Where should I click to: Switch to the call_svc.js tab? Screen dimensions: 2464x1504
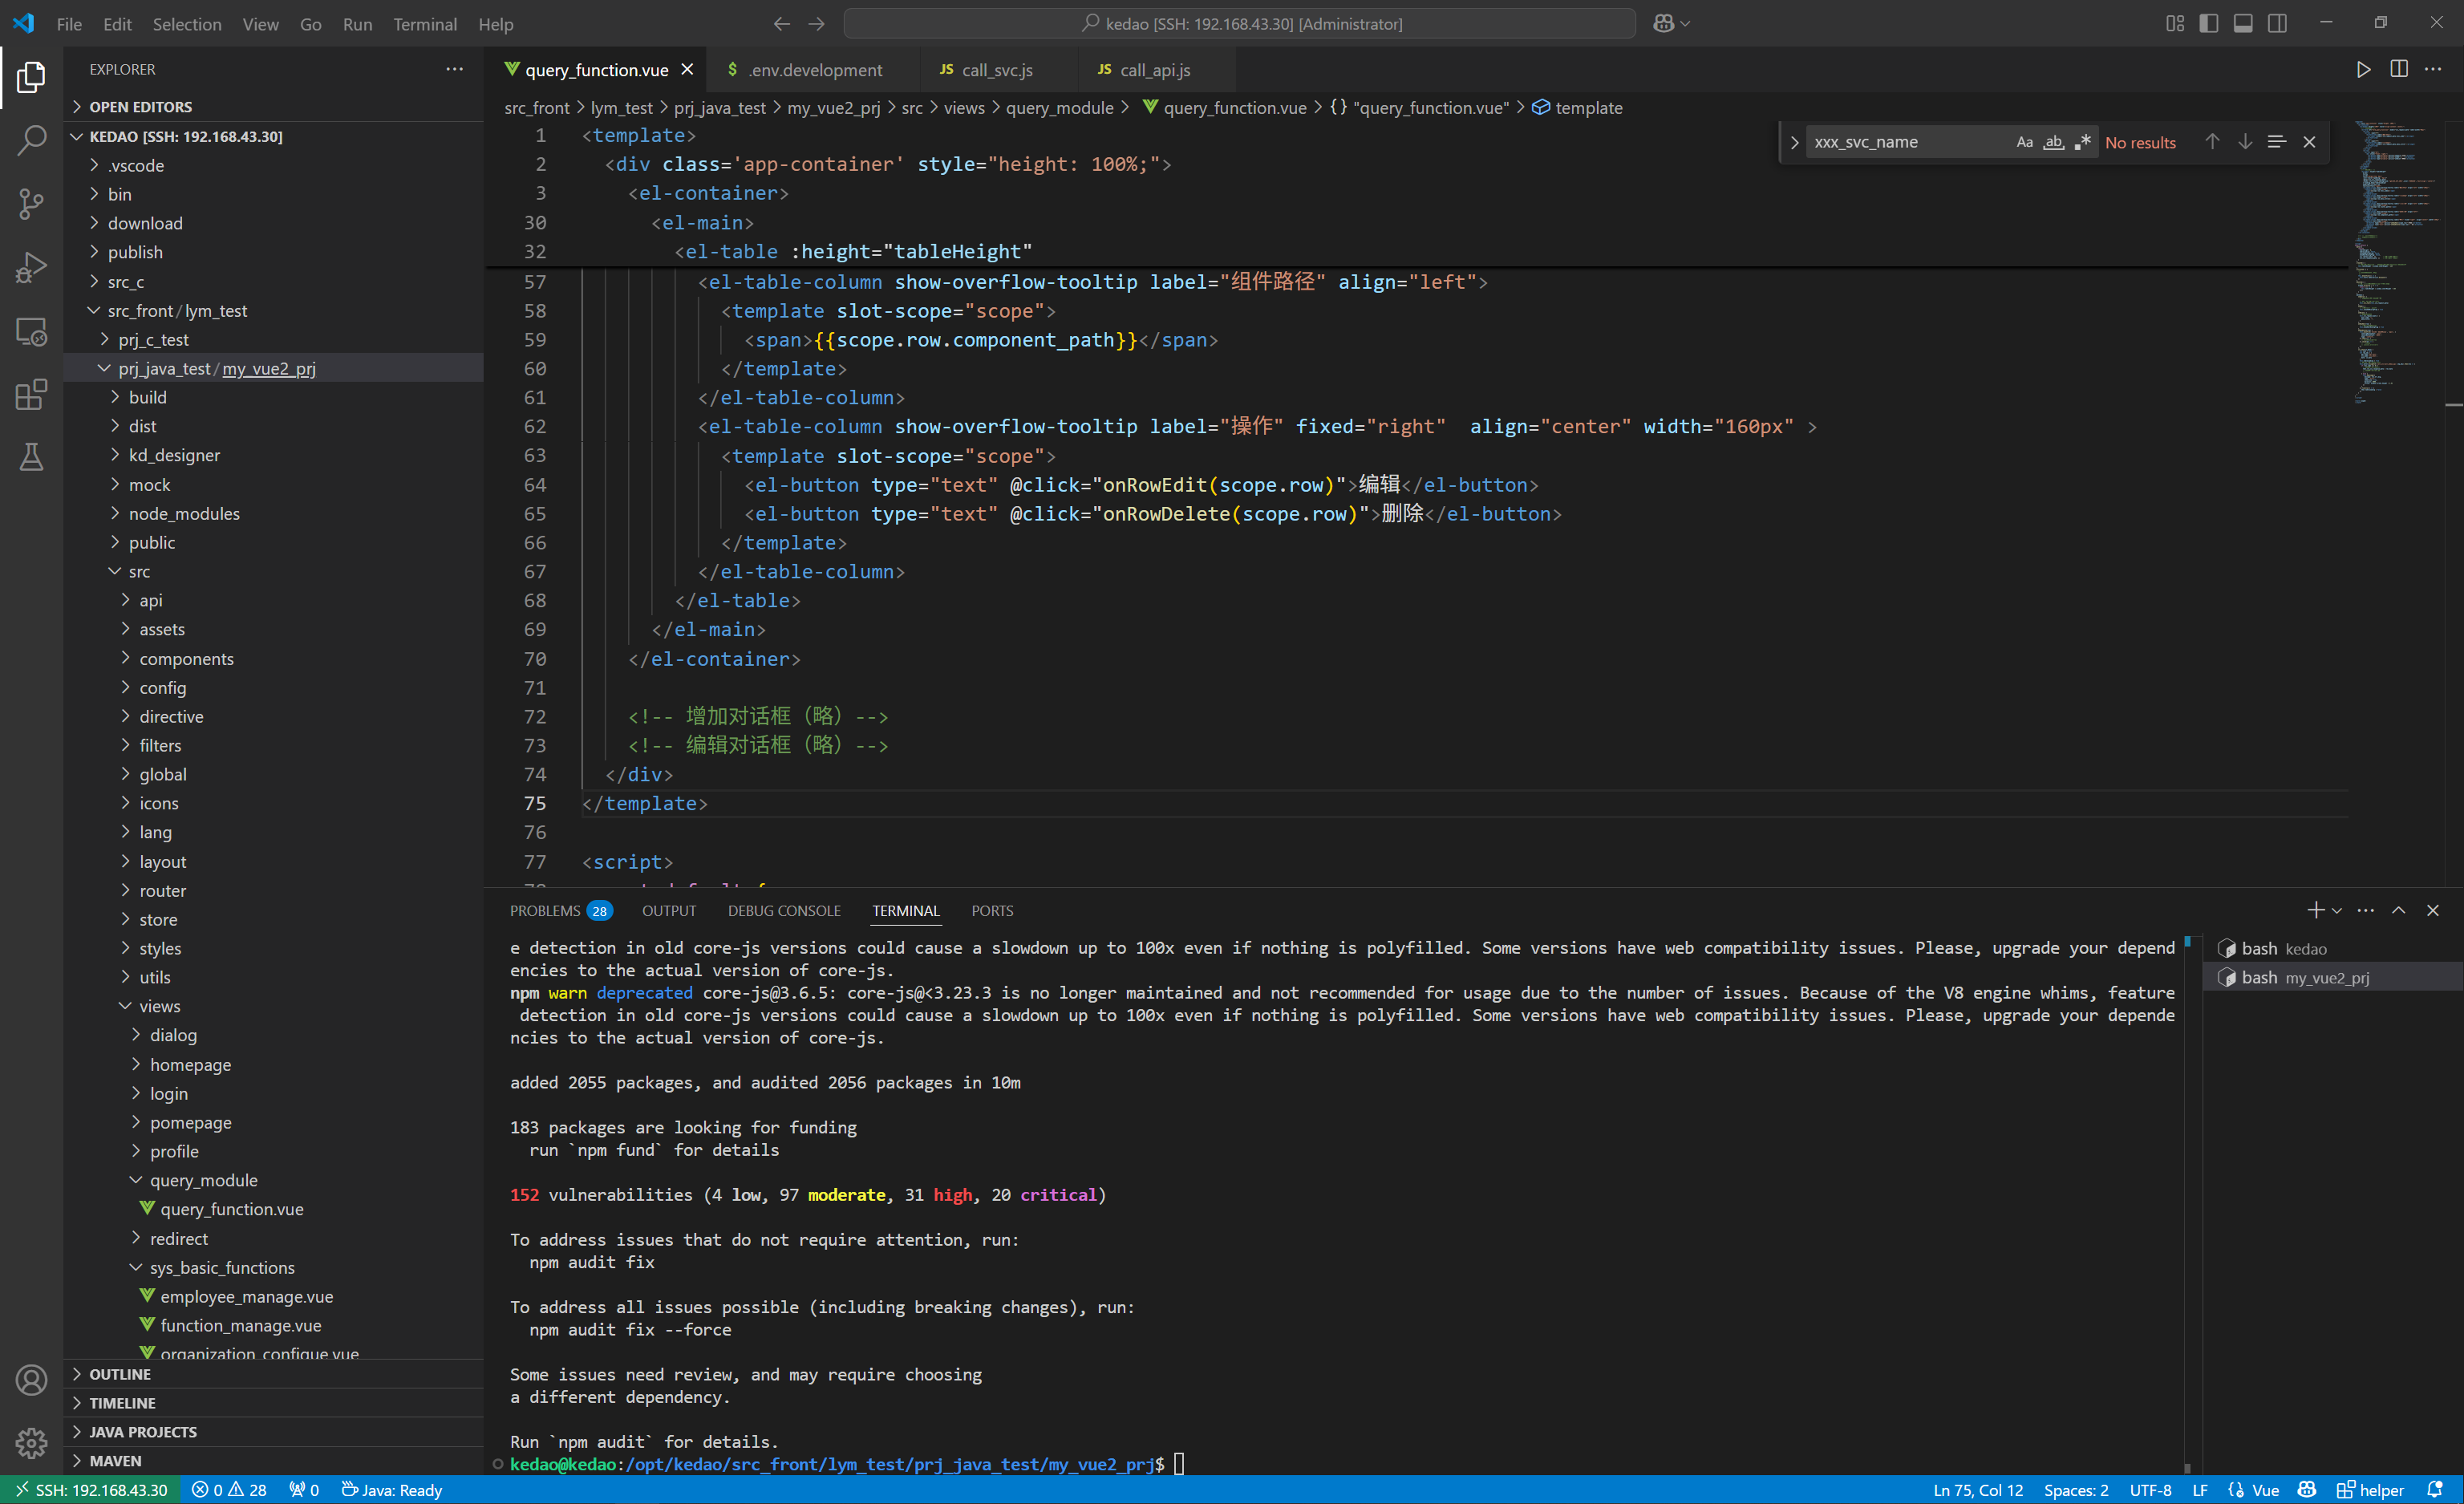996,70
